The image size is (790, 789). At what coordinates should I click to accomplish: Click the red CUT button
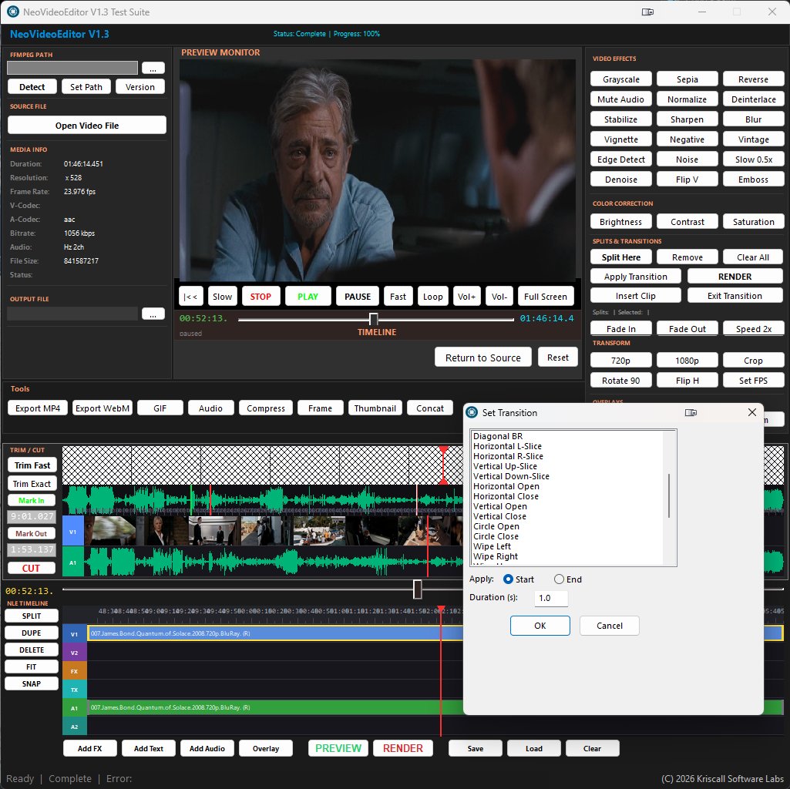[32, 568]
